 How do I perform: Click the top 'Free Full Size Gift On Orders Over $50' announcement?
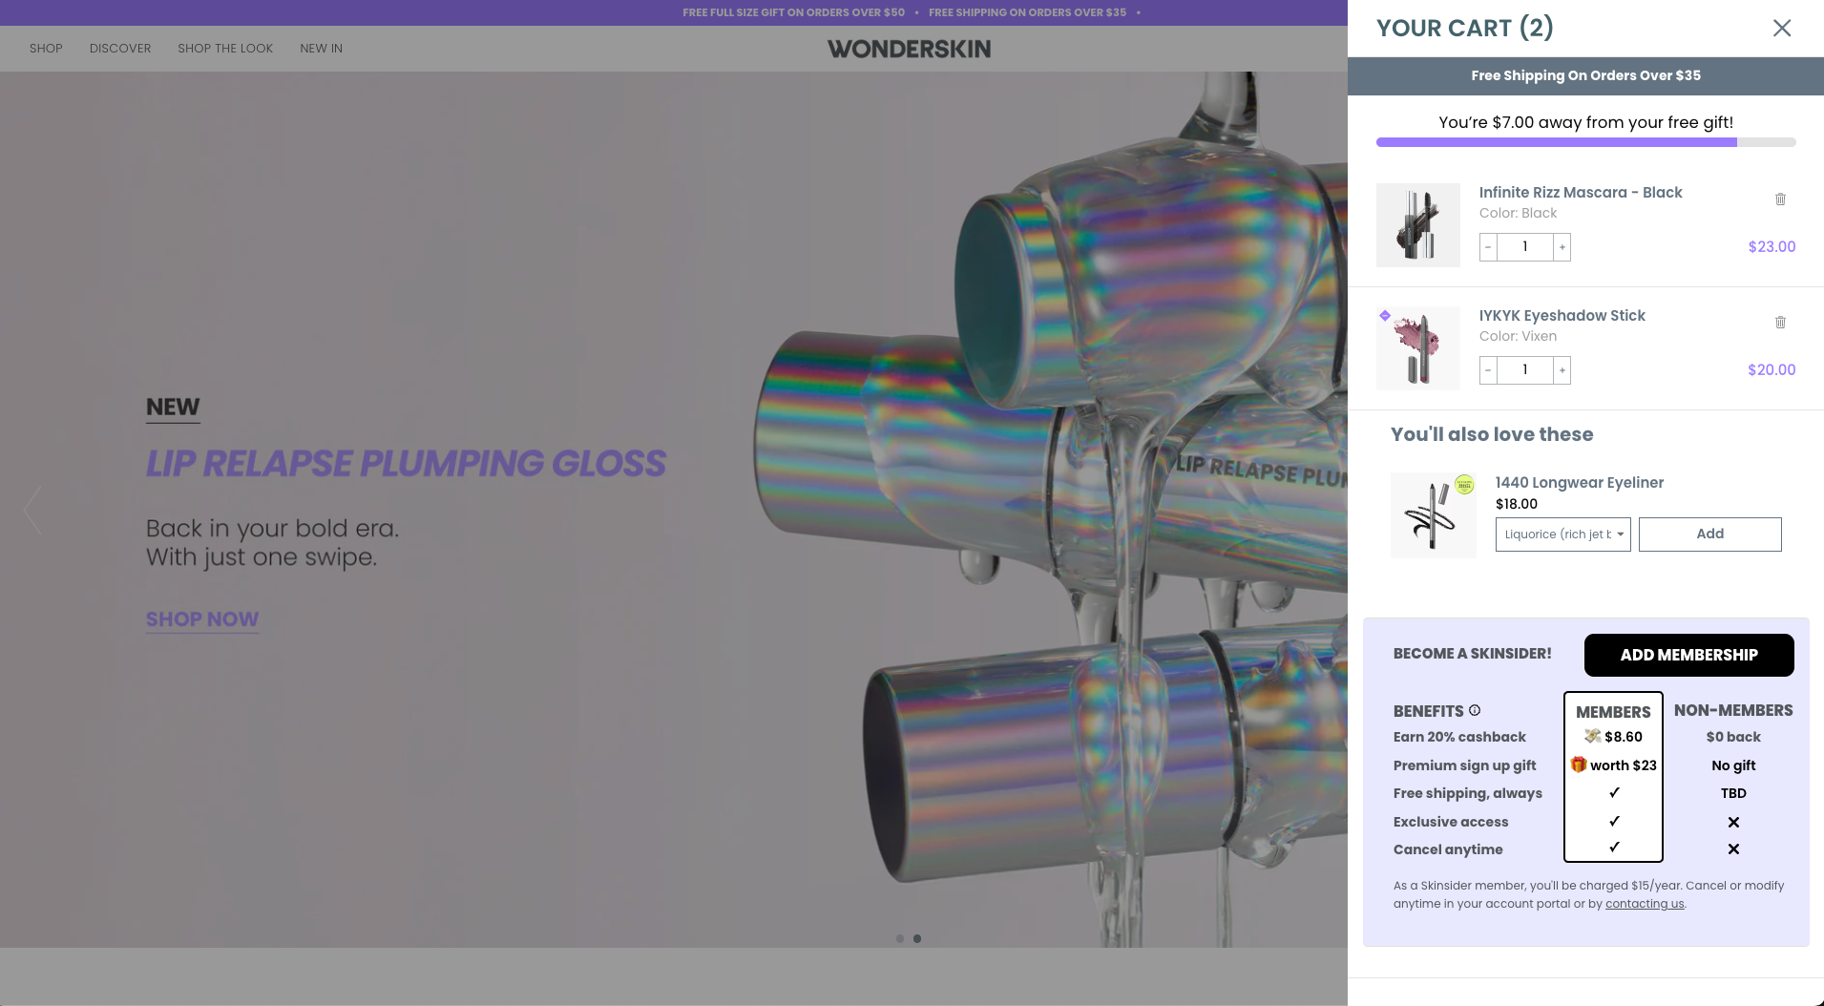click(793, 12)
